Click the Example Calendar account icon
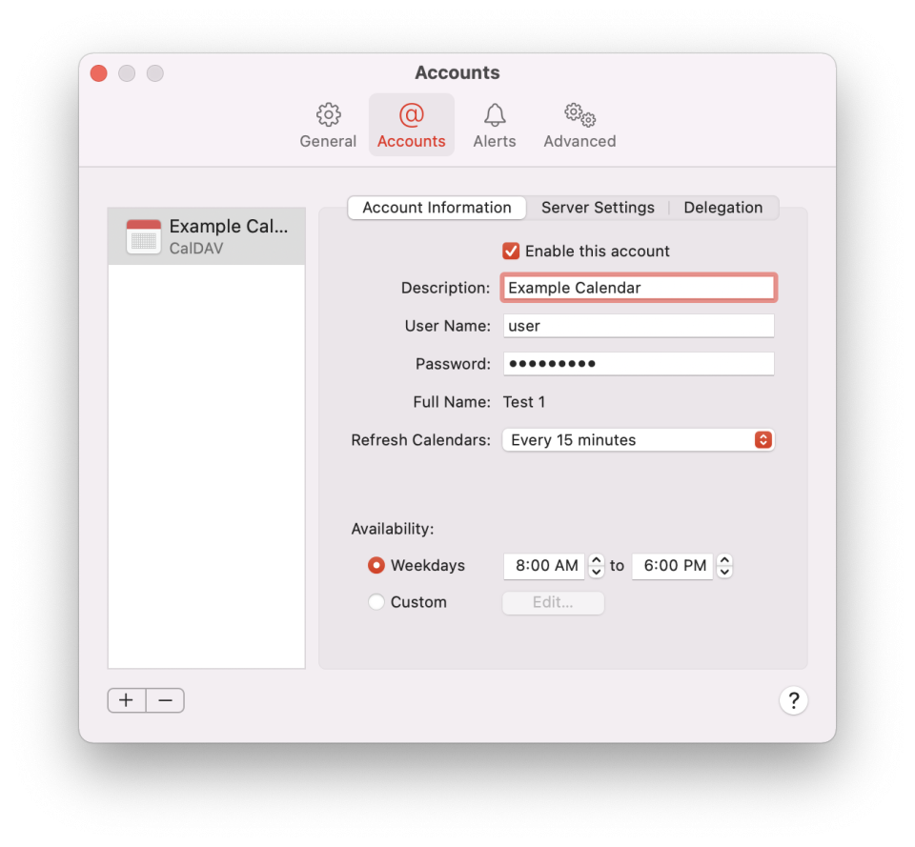 click(x=143, y=236)
